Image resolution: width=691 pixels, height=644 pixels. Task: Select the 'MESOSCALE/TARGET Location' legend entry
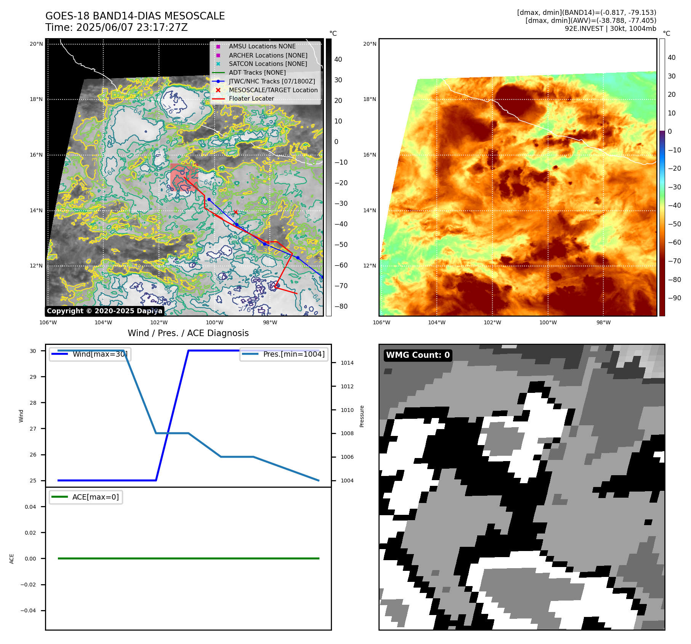pyautogui.click(x=273, y=90)
